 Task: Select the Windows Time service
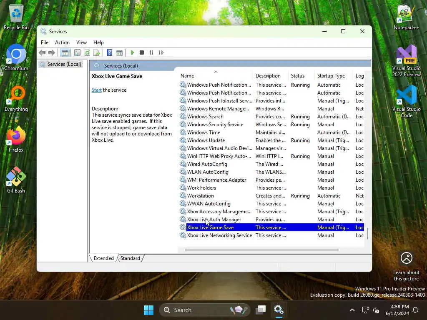[x=271, y=132]
